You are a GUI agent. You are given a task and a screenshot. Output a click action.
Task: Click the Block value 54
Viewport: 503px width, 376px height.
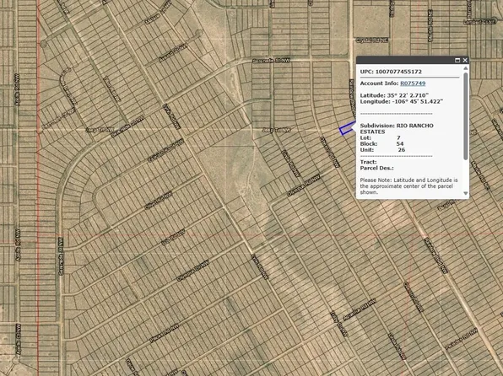(400, 144)
